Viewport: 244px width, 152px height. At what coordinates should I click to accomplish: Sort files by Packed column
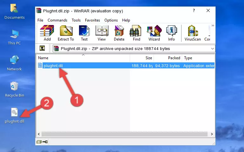click(x=168, y=58)
